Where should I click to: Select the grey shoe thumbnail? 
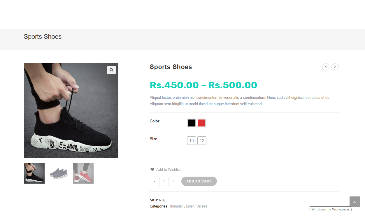tap(59, 173)
